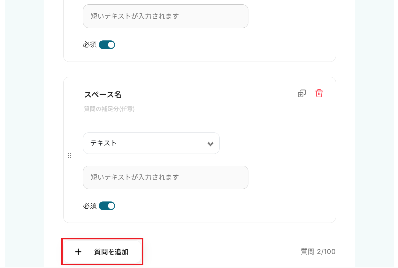Click the 質問 2/100 counter text

pos(318,252)
